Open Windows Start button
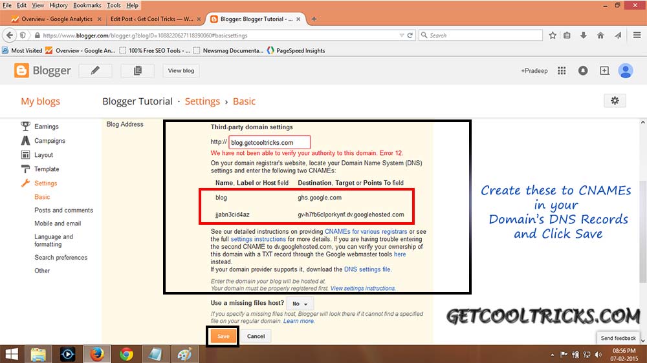The width and height of the screenshot is (647, 363). [12, 354]
